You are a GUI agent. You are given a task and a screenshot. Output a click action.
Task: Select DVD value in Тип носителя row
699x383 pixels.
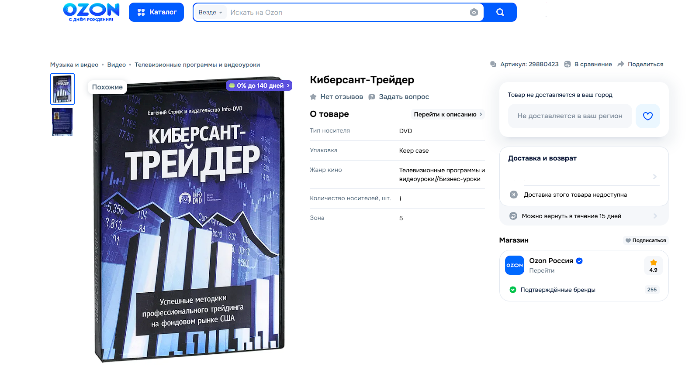405,131
